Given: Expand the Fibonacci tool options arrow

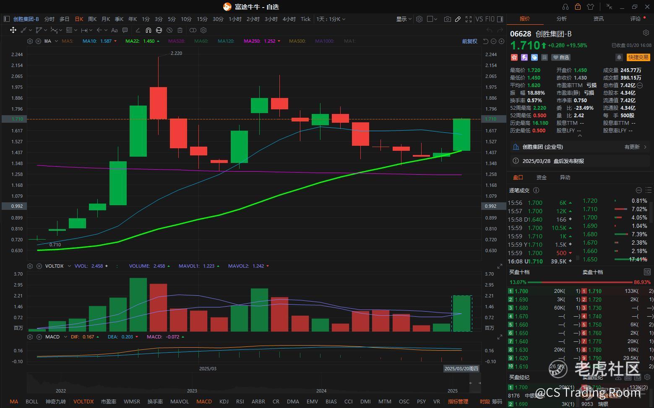Looking at the screenshot, I should 76,30.
